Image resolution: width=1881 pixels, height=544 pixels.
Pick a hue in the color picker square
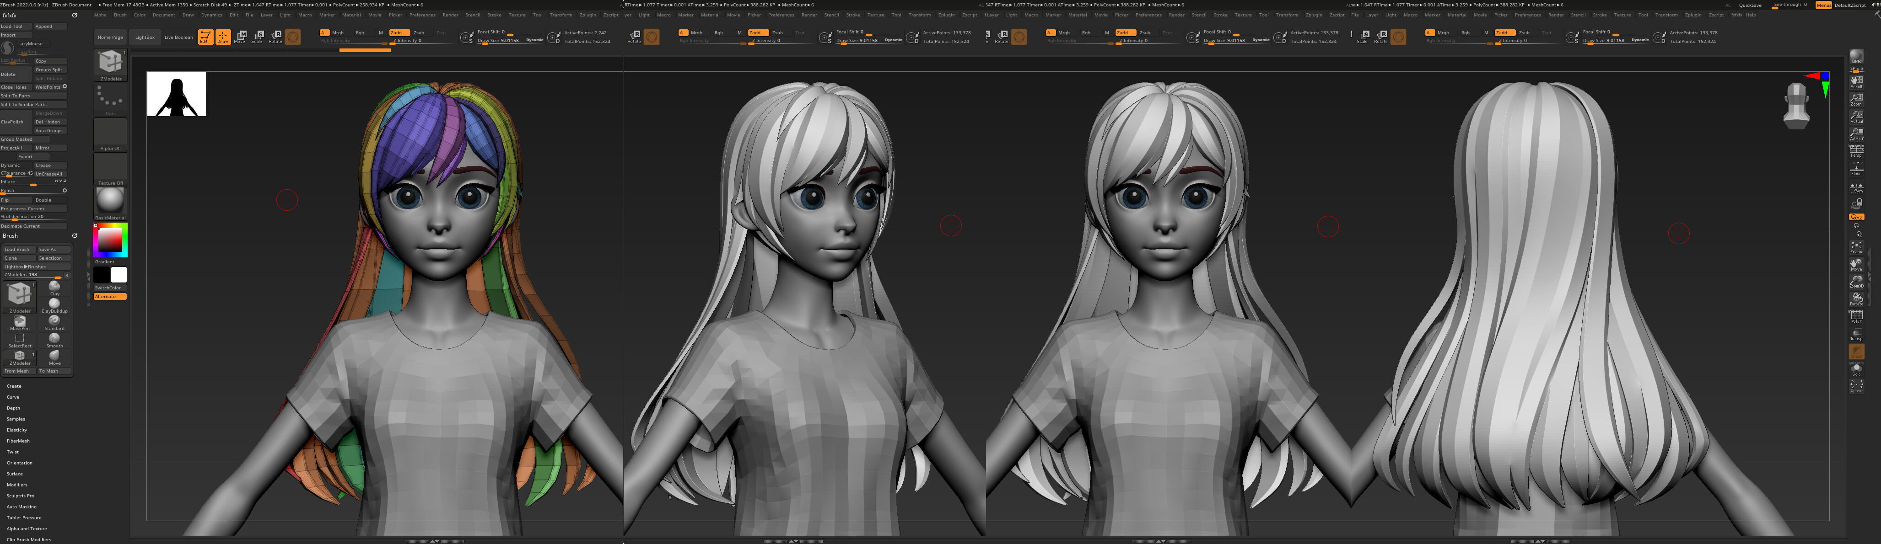(109, 240)
